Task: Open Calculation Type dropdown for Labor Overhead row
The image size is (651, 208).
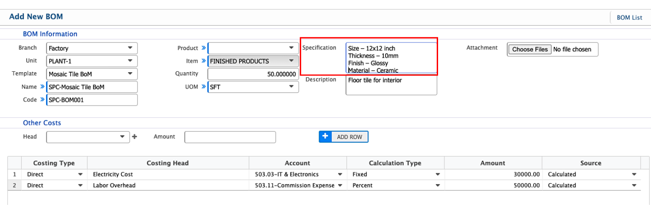Action: click(x=395, y=185)
